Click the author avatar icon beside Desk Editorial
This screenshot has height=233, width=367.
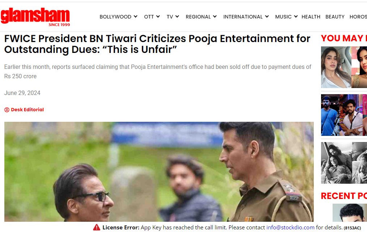coord(7,110)
